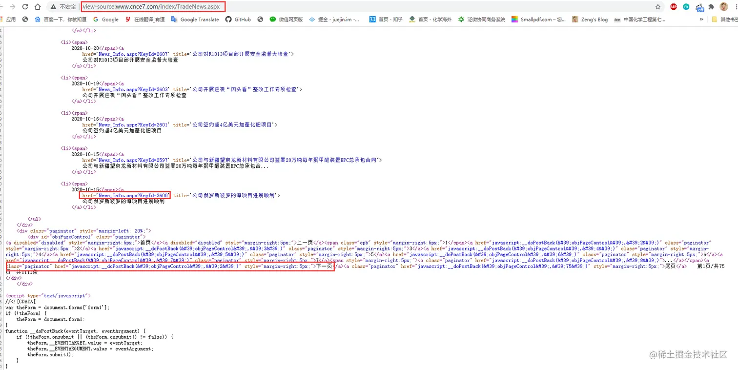Click the extension icon with 'off' badge

(x=699, y=7)
